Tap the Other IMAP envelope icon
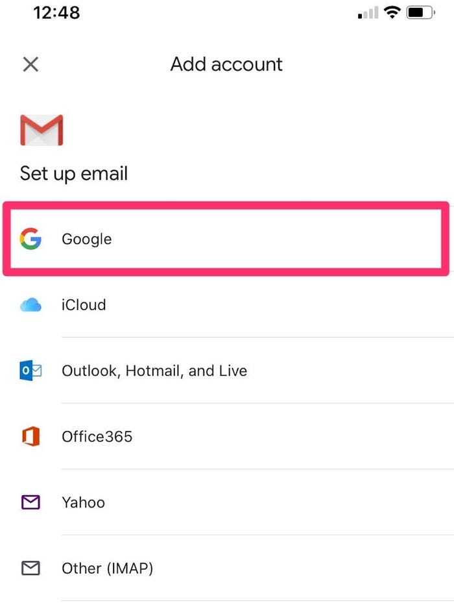 [x=30, y=569]
